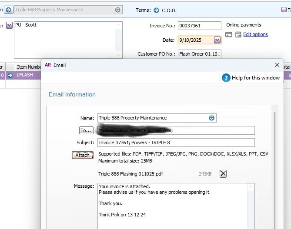The image size is (291, 229).
Task: Click the customer zoom arrow icon
Action: click(8, 10)
